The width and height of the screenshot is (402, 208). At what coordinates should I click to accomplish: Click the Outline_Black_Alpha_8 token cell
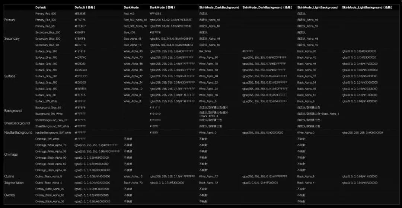pyautogui.click(x=48, y=176)
